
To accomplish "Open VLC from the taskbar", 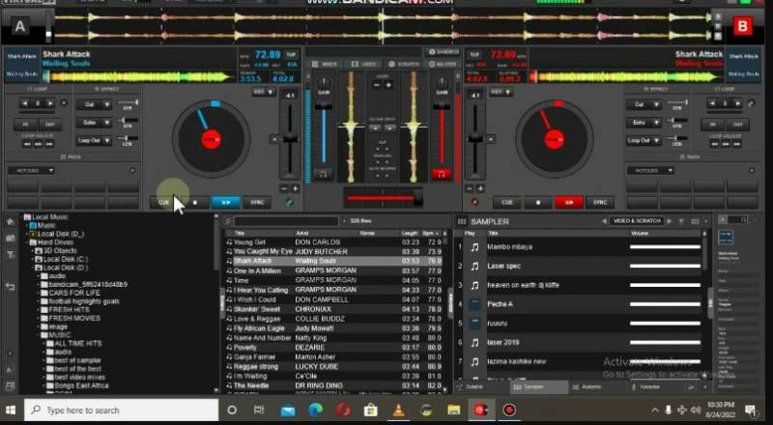I will [x=399, y=410].
